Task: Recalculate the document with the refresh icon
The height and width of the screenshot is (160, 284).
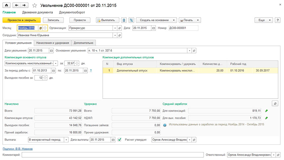Action: (275, 104)
